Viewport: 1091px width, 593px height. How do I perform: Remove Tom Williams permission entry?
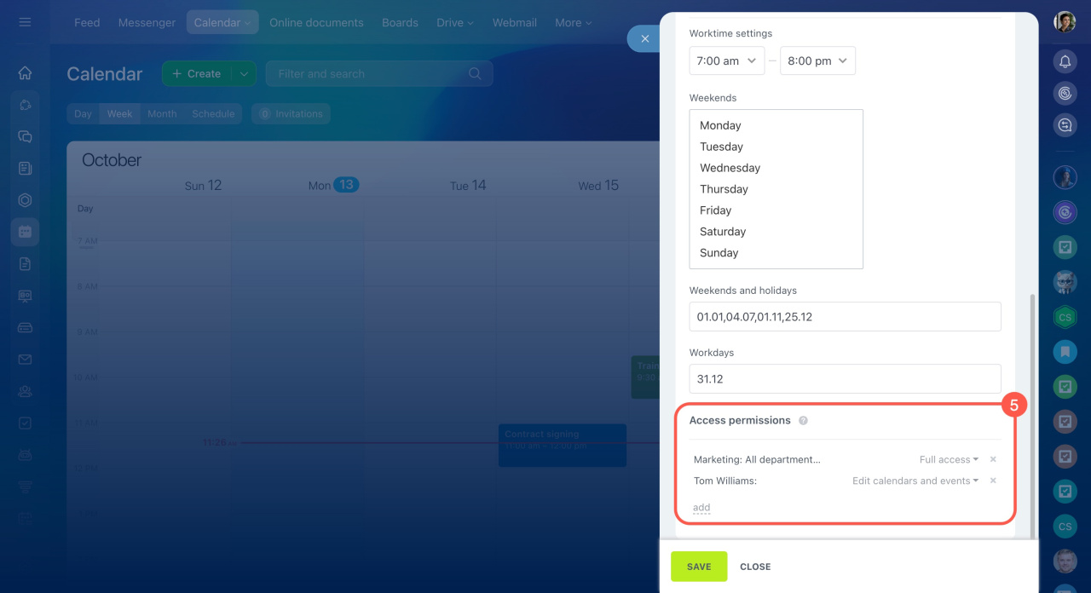click(x=993, y=481)
